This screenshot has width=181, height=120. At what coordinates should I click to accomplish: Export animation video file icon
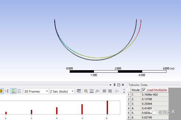point(79,91)
